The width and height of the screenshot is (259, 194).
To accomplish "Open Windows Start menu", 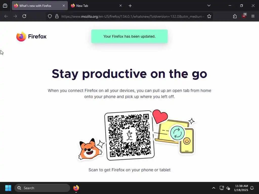I will click(x=8, y=188).
